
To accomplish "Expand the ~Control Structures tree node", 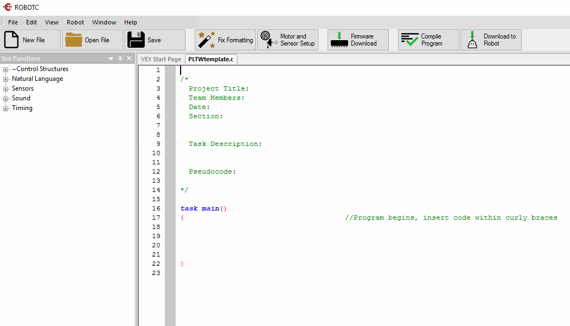I will click(6, 69).
